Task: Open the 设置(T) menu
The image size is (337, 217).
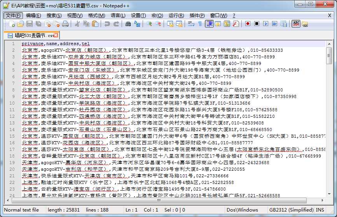Action: [138, 16]
